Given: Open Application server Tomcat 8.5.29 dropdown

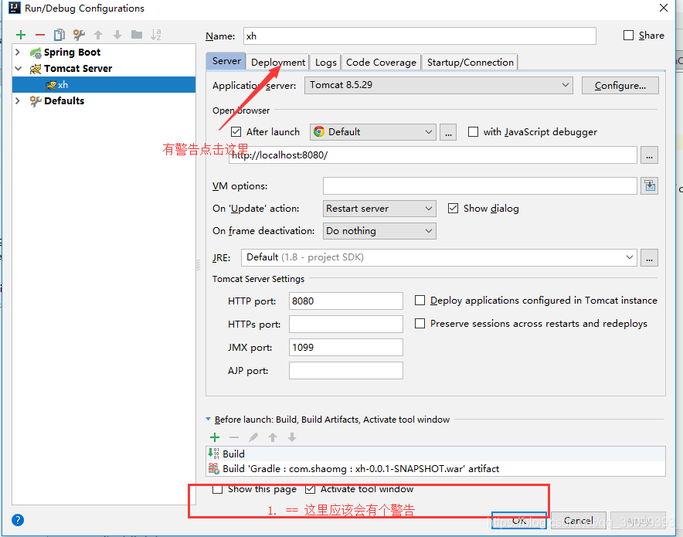Looking at the screenshot, I should click(x=439, y=85).
